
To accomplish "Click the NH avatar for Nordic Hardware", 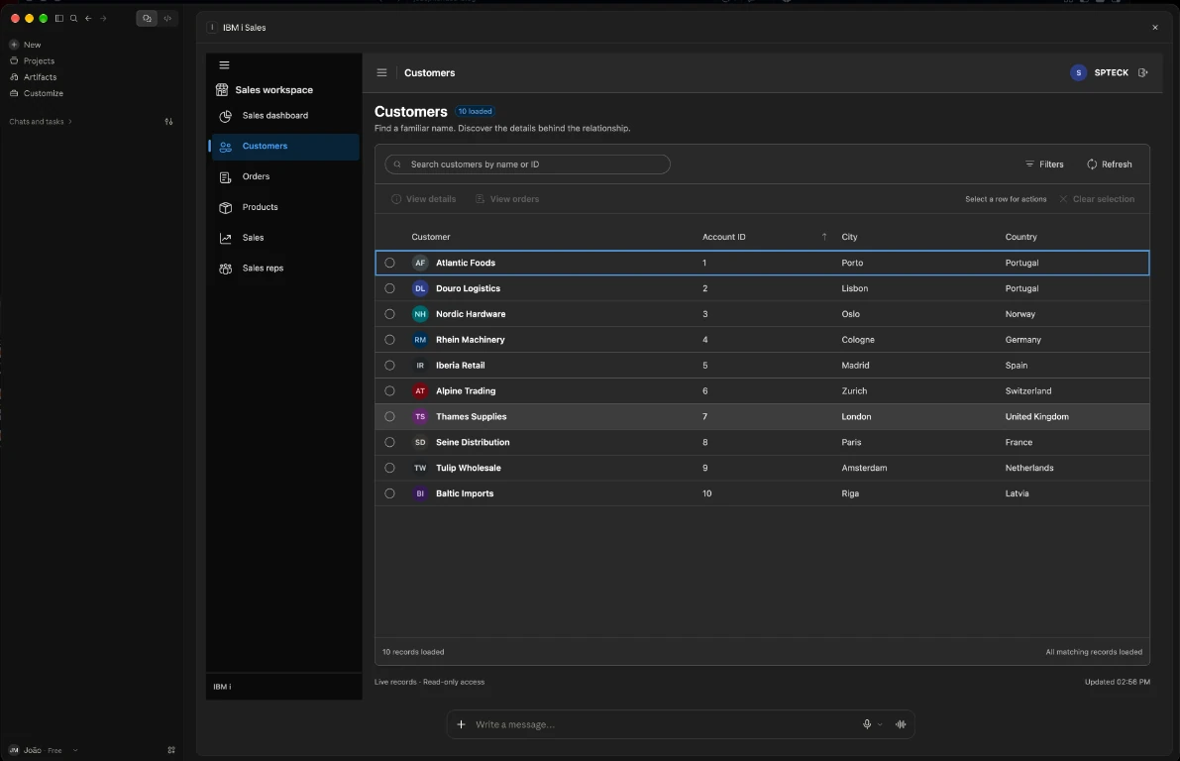I will [420, 314].
